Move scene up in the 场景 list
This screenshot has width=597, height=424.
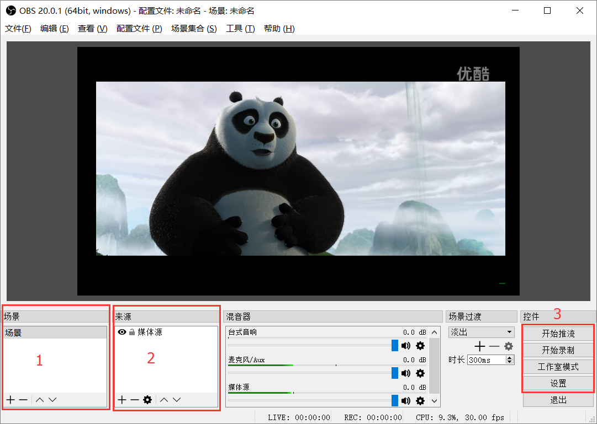pyautogui.click(x=40, y=400)
